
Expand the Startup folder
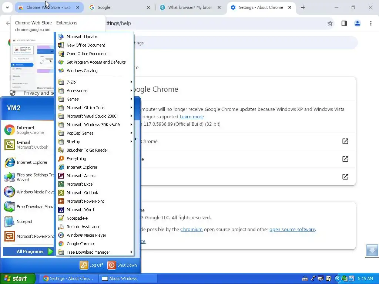point(95,142)
